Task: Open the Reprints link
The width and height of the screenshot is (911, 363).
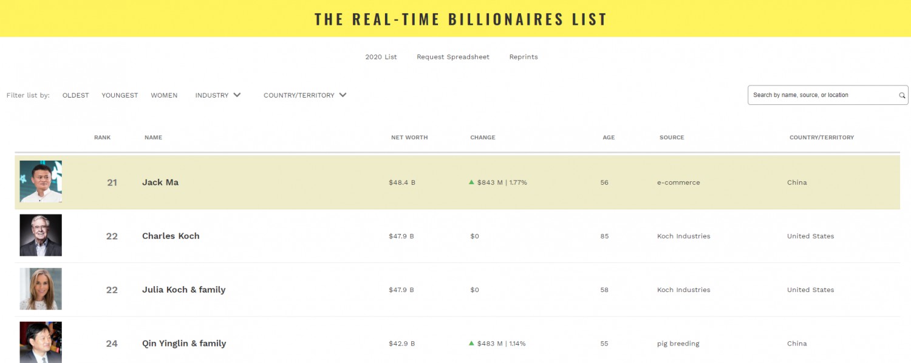Action: 524,57
